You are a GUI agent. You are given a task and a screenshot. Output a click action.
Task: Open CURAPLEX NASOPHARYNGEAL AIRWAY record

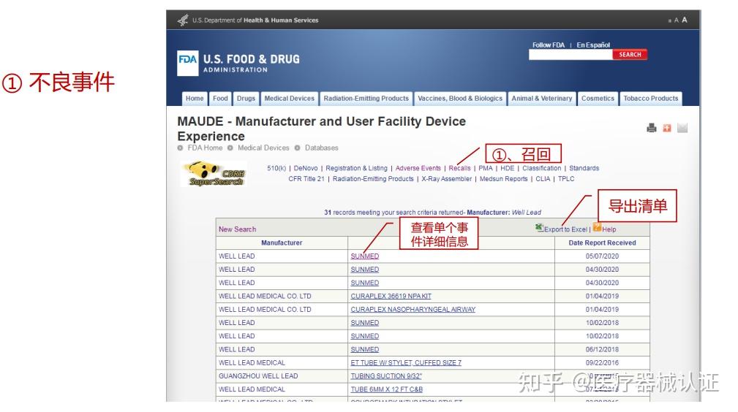(x=413, y=310)
